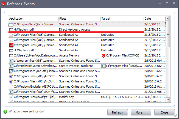Click icon of Modify Key Java row
Viewport: 179px width, 119px height.
11,97
